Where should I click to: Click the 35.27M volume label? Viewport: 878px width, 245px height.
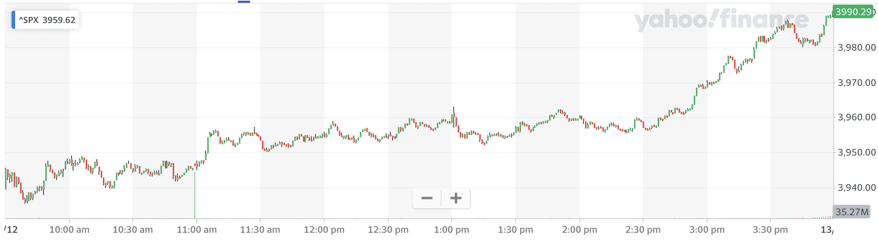point(851,212)
